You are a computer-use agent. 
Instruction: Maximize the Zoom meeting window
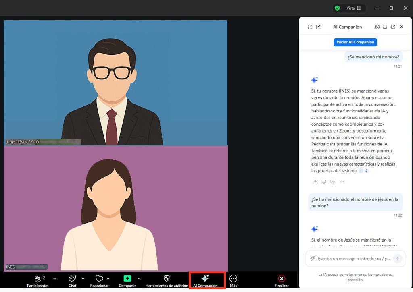pyautogui.click(x=391, y=8)
